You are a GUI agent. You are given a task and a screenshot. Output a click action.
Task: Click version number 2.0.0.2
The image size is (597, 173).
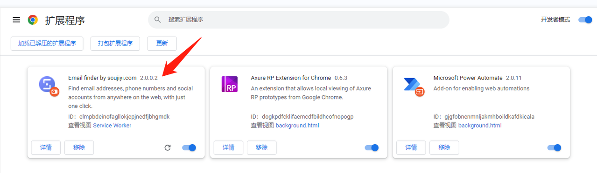point(149,78)
